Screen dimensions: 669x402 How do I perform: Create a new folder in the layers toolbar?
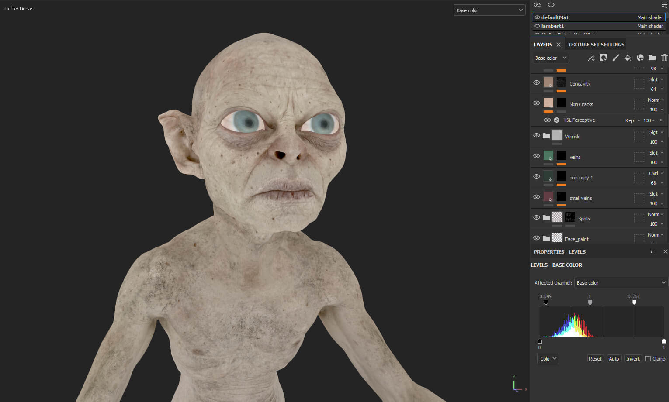(652, 58)
